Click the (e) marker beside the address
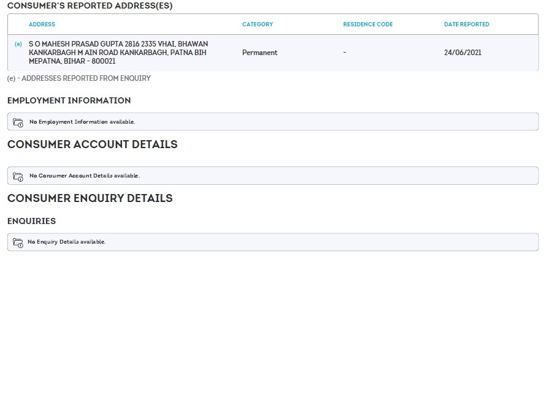The height and width of the screenshot is (404, 547). click(x=18, y=44)
